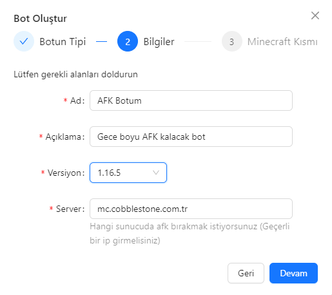
Task: Click the Geri button
Action: coord(246,273)
